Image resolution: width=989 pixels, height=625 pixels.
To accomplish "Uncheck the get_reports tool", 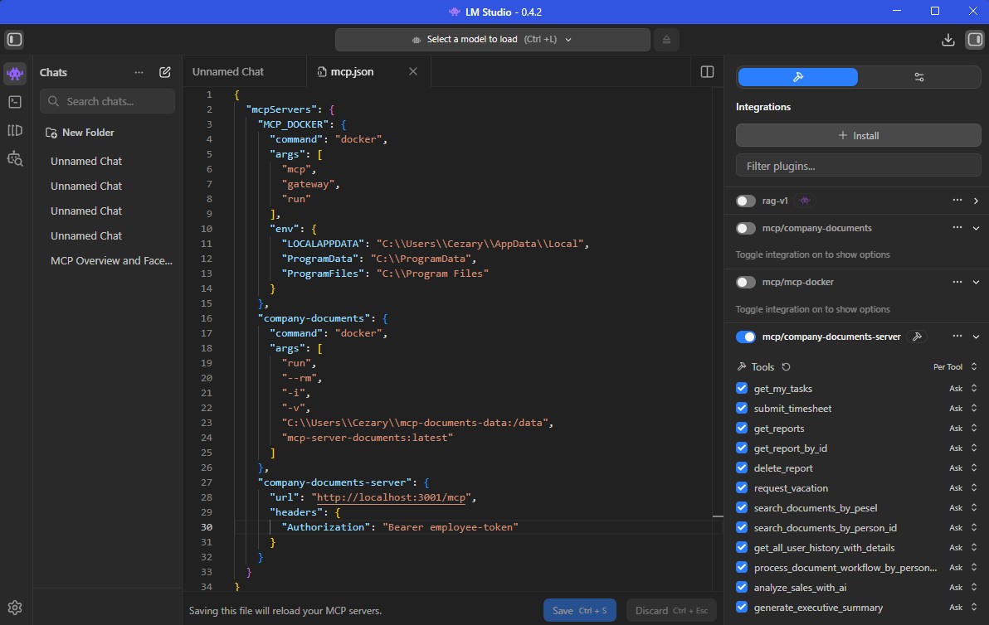I will (x=742, y=428).
